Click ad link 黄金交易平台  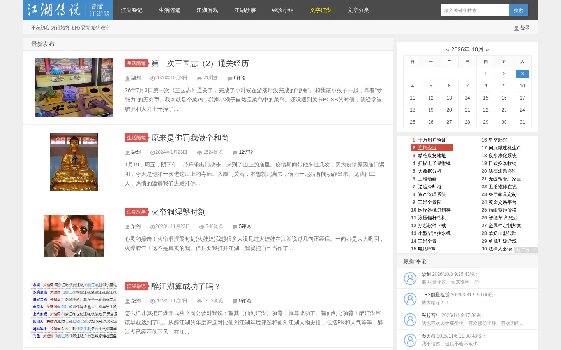[503, 202]
